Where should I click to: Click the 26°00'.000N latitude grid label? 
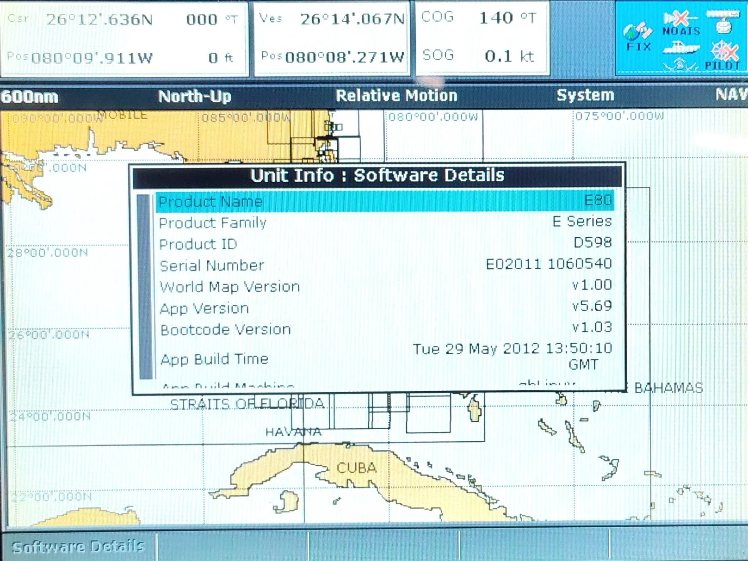[x=49, y=334]
